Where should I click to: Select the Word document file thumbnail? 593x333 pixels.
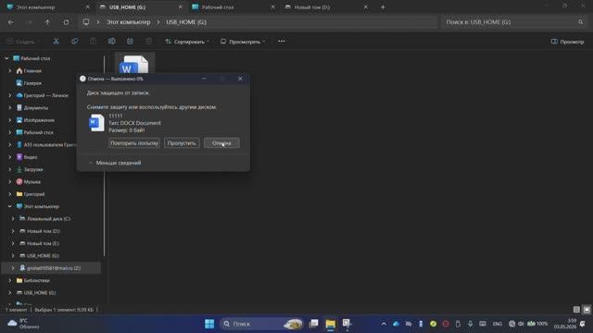click(134, 64)
